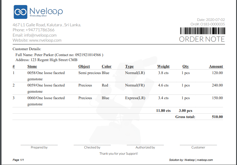The image size is (237, 165).
Task: Click the 3.00 pcs total quantity
Action: 186,111
